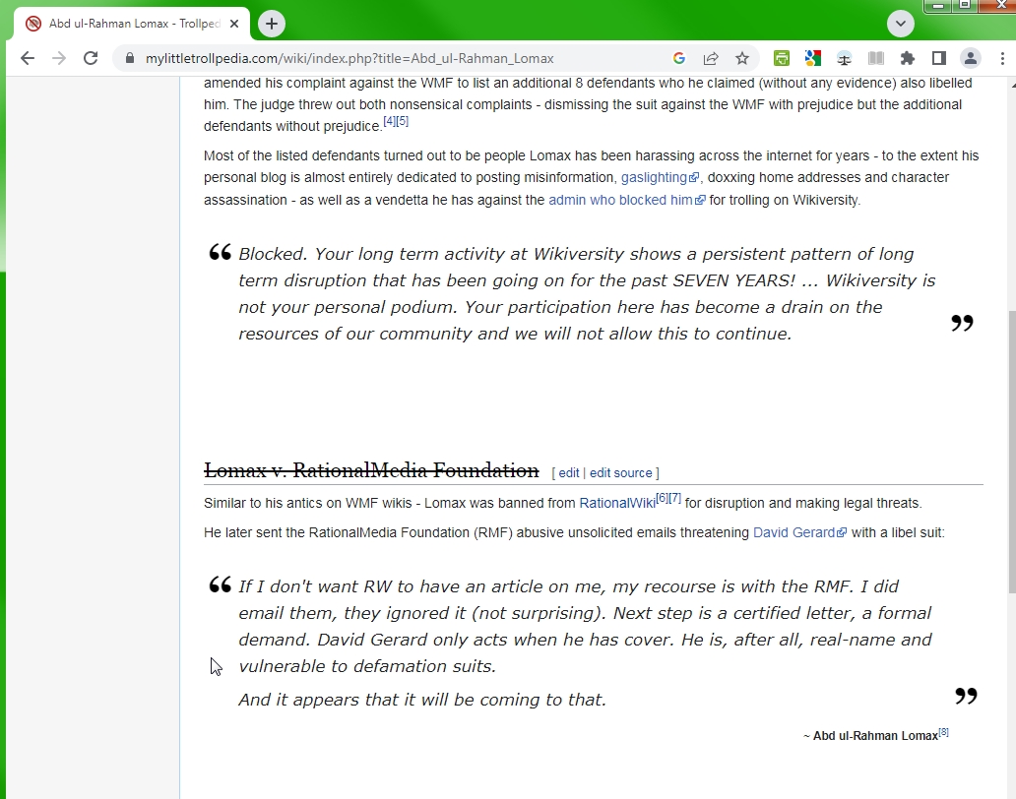Open the Chrome profile avatar
1016x799 pixels.
pyautogui.click(x=971, y=58)
